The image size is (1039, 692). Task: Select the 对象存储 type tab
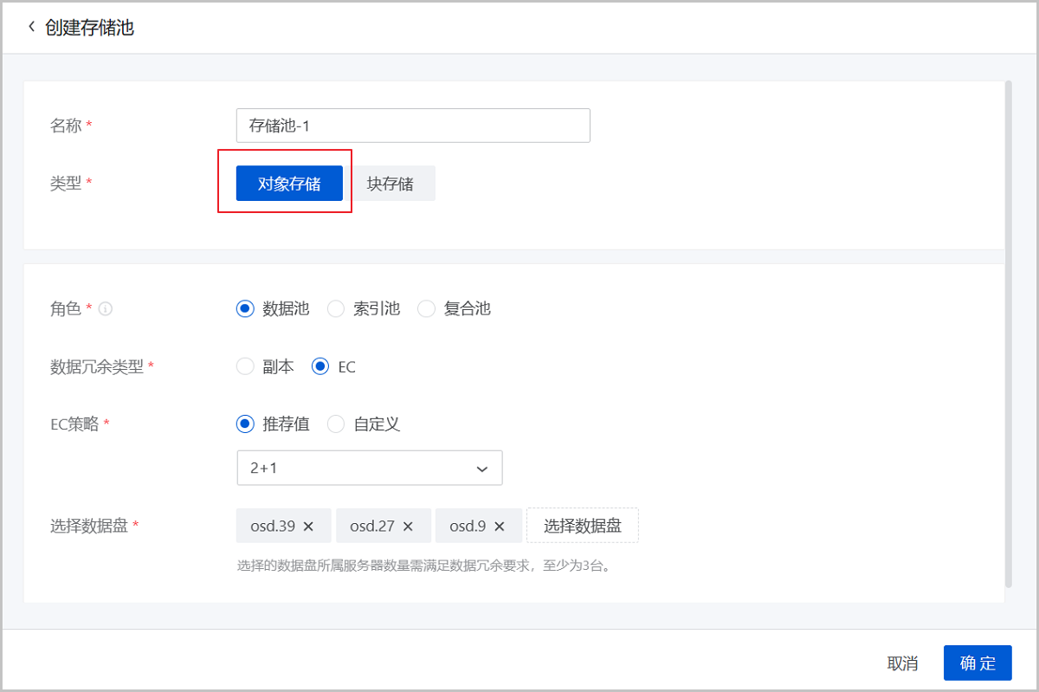click(x=289, y=184)
